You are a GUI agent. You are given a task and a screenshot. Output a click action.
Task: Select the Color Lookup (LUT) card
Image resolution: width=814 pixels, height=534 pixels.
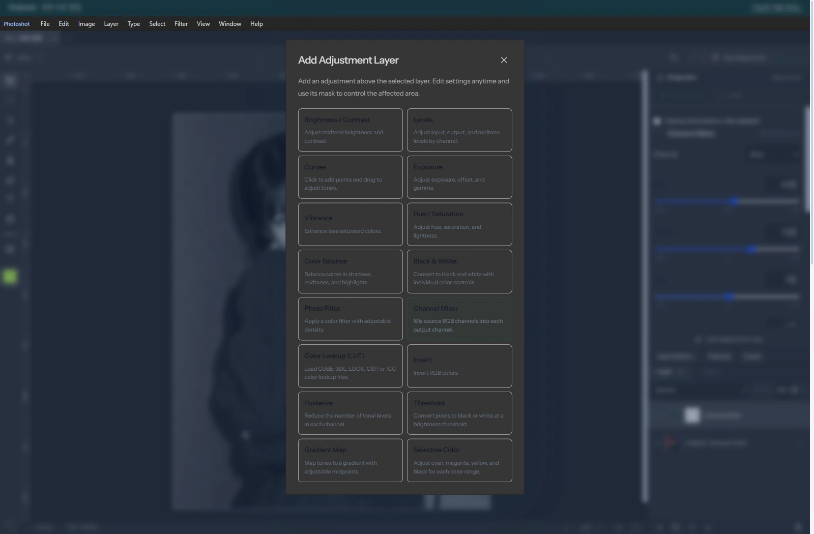pos(350,366)
